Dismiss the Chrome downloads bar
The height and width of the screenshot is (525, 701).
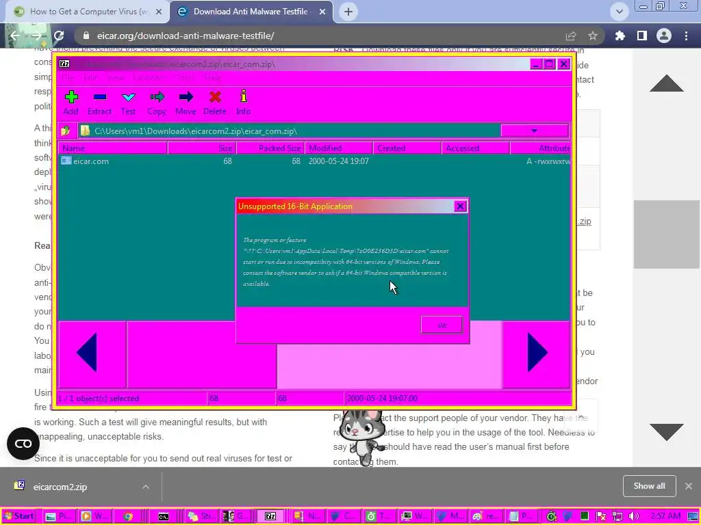(689, 486)
